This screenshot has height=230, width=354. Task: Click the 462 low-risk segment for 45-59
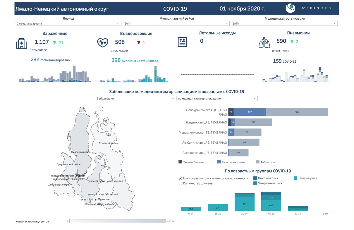271,205
